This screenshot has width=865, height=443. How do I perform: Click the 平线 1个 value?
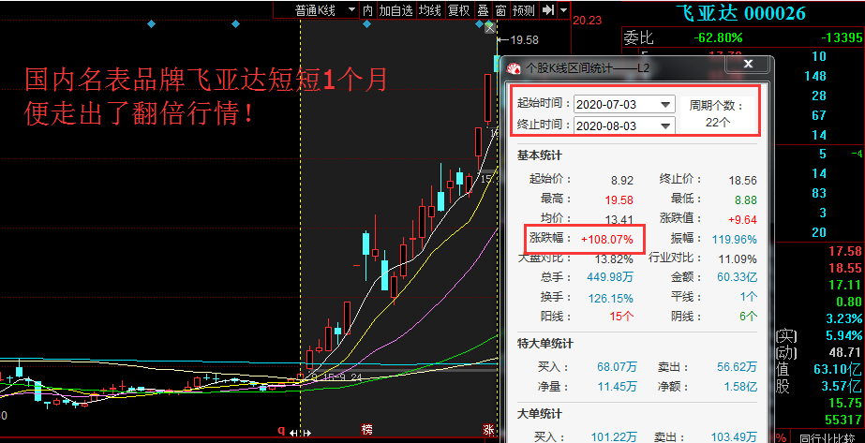point(749,297)
